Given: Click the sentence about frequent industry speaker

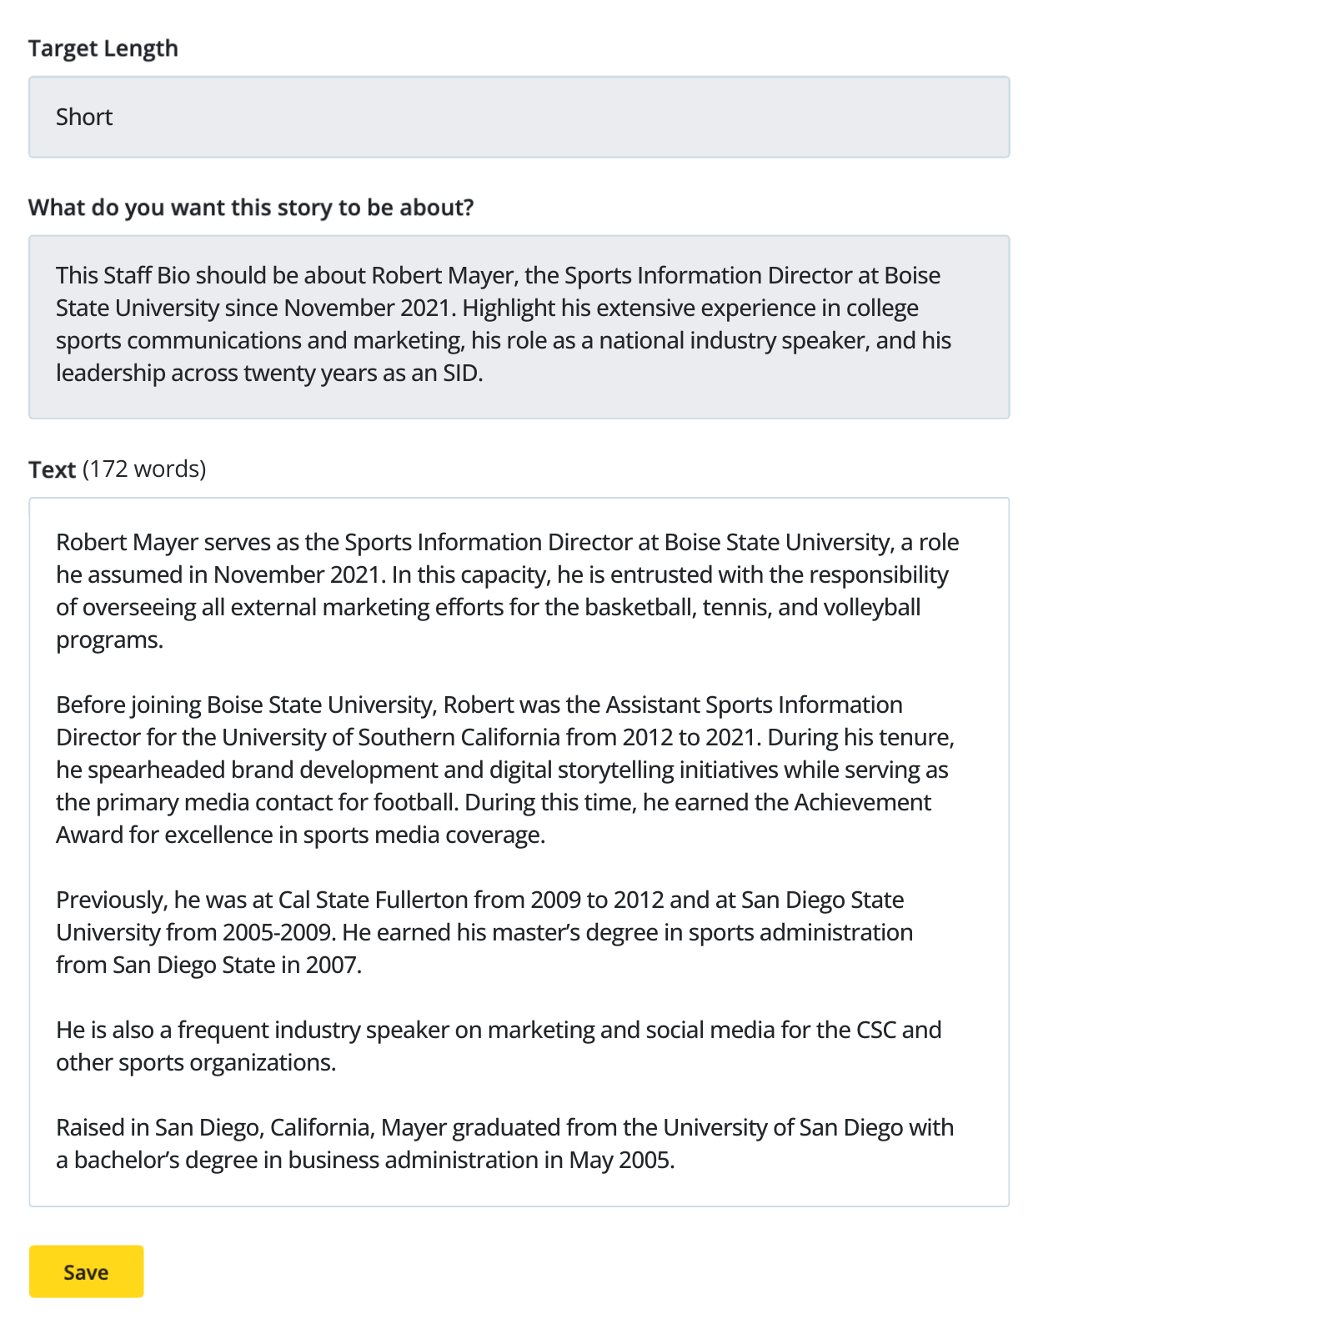Looking at the screenshot, I should (x=499, y=1046).
